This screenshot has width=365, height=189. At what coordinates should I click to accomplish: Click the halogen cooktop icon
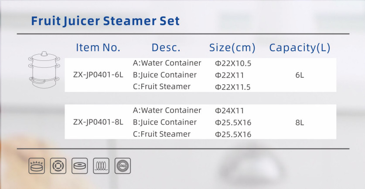pos(123,166)
